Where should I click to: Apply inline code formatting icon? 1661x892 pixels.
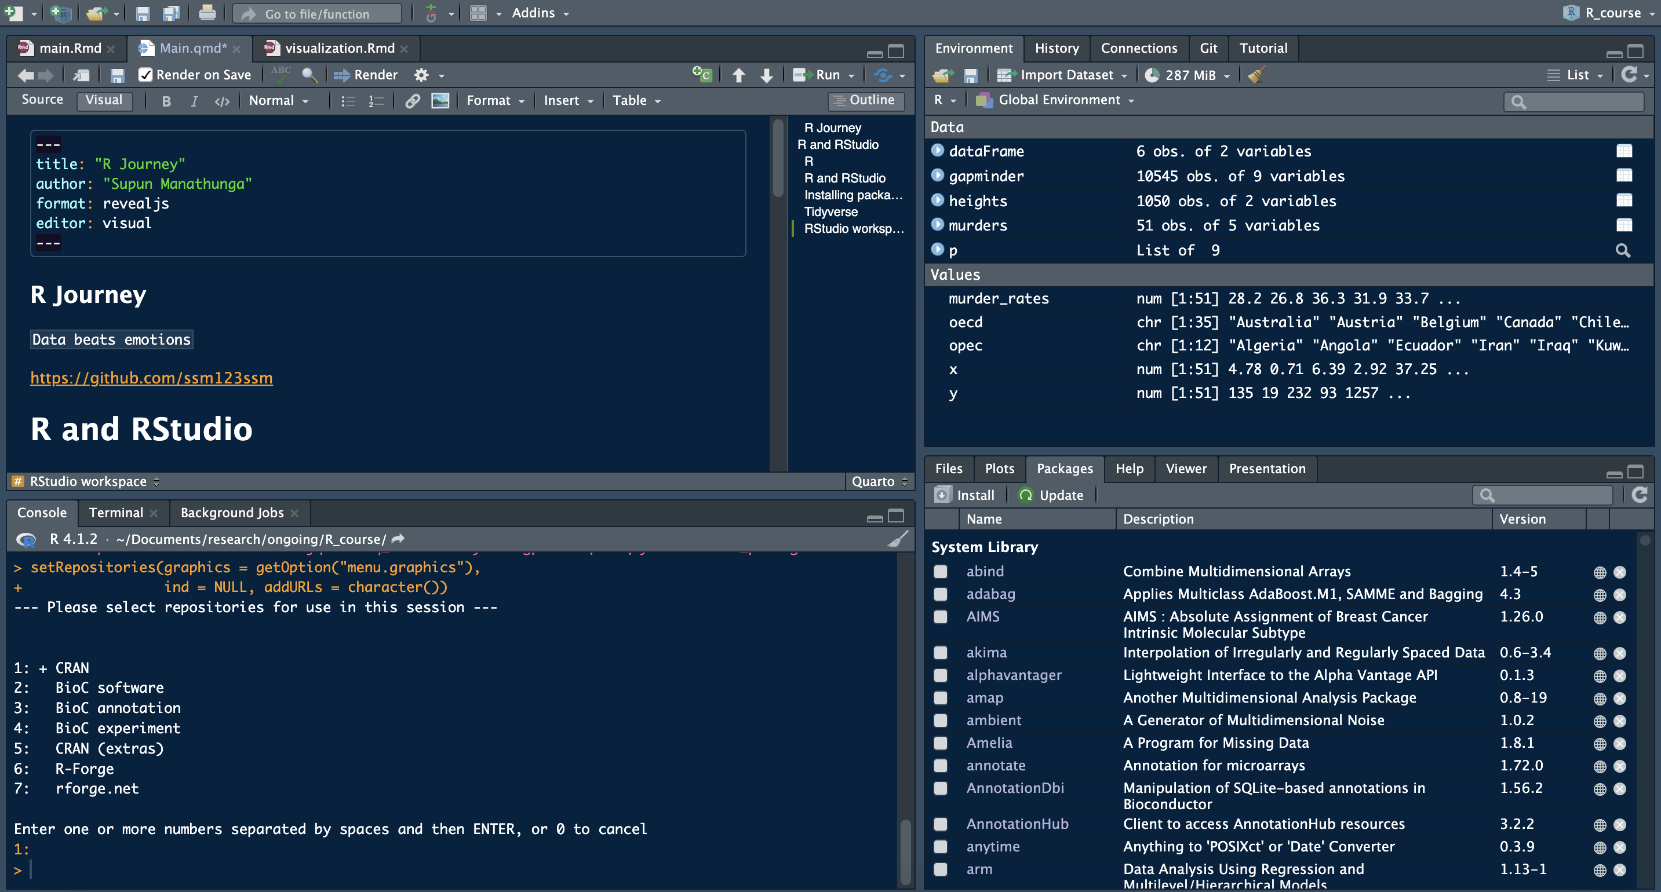coord(222,101)
